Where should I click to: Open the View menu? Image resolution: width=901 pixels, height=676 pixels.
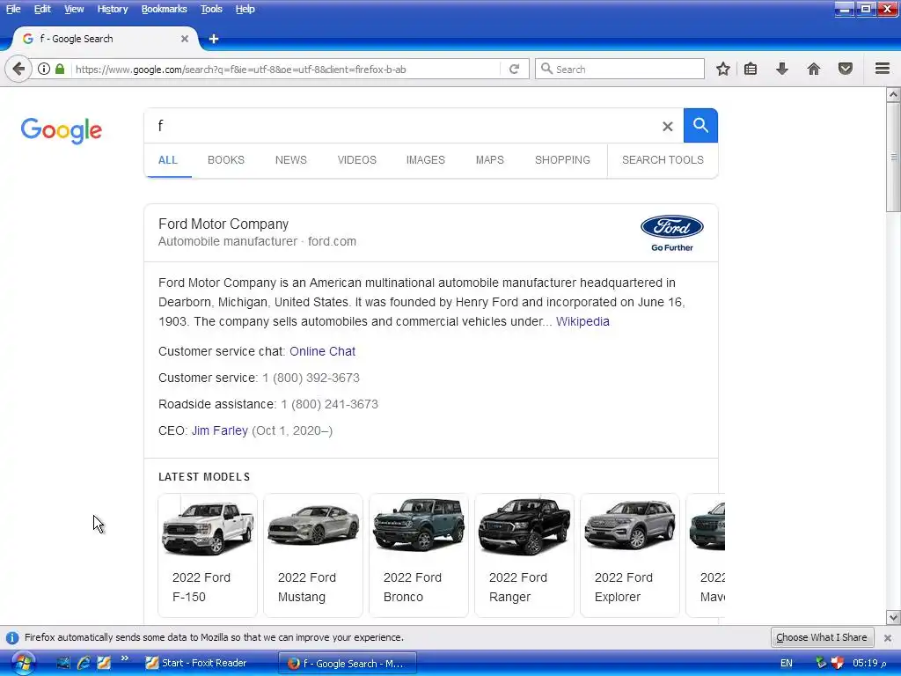74,9
